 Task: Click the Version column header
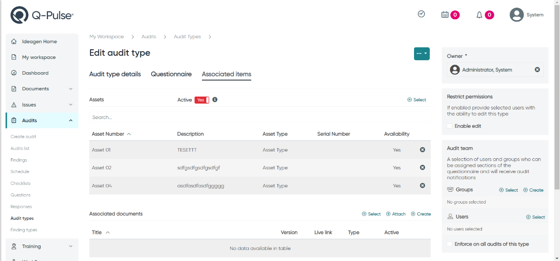tap(289, 232)
